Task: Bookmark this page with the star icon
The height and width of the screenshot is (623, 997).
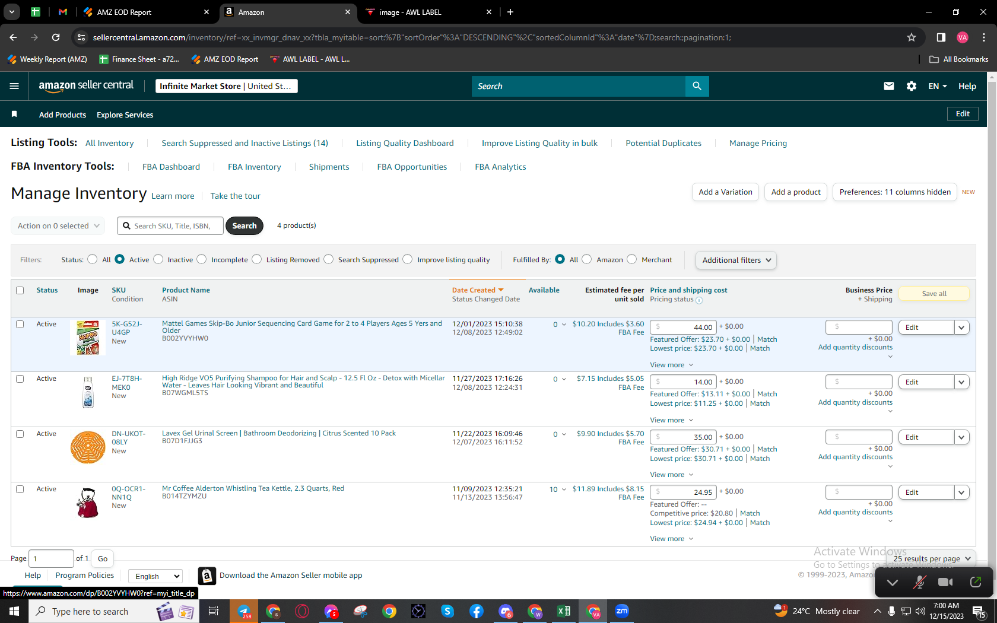Action: (x=912, y=37)
